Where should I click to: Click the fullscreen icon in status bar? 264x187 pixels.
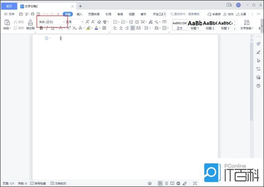point(195,183)
